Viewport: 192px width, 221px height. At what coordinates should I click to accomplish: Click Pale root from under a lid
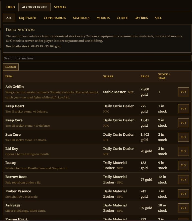point(23,183)
